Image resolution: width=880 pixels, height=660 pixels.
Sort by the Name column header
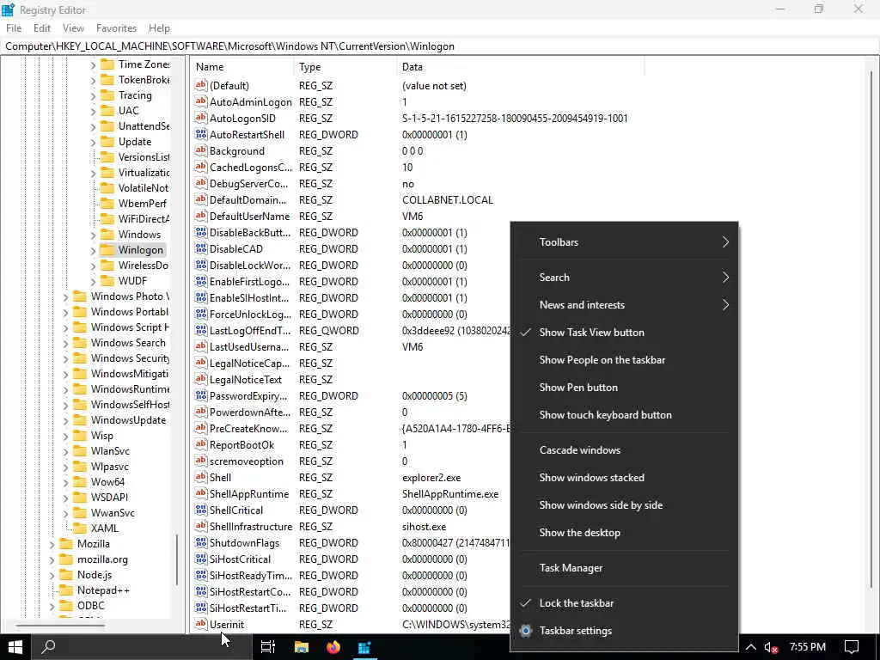pos(241,67)
